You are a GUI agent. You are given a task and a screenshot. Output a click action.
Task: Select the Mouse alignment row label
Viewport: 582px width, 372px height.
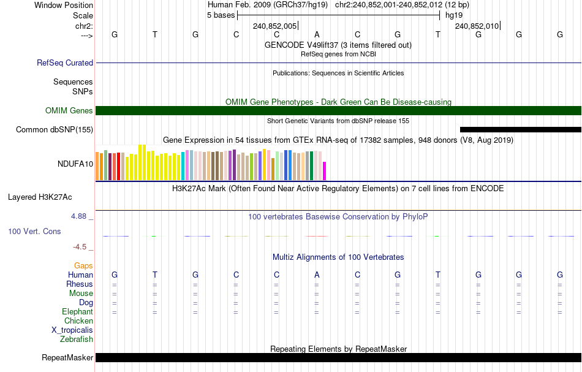pos(81,294)
